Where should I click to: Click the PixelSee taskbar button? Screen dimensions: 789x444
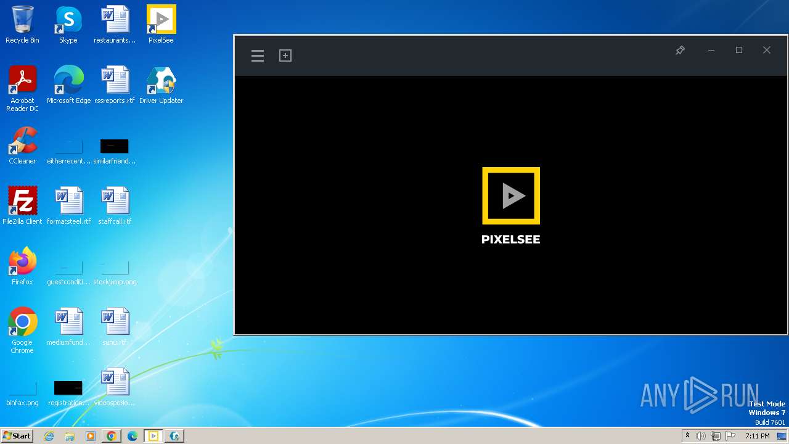[153, 436]
